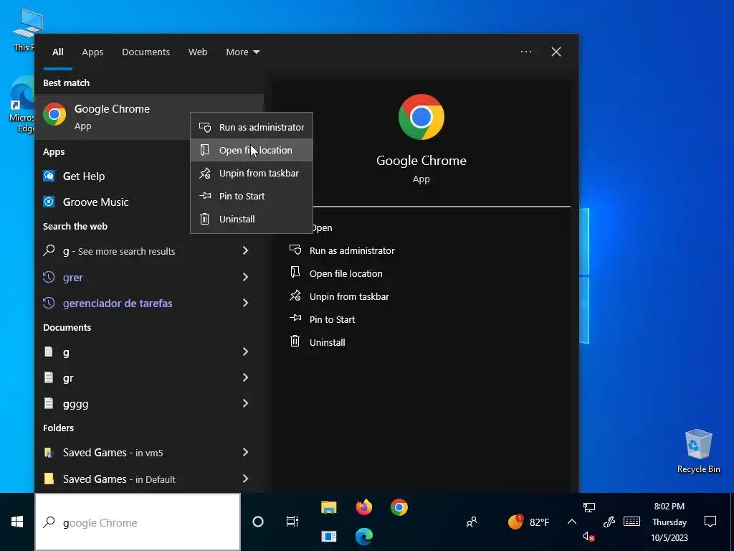
Task: Click the large Chrome logo in details pane
Action: click(421, 117)
